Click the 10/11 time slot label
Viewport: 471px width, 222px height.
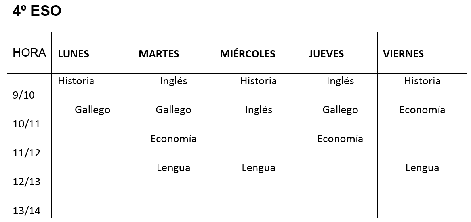tap(27, 124)
